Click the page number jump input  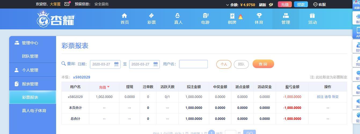click(230, 132)
